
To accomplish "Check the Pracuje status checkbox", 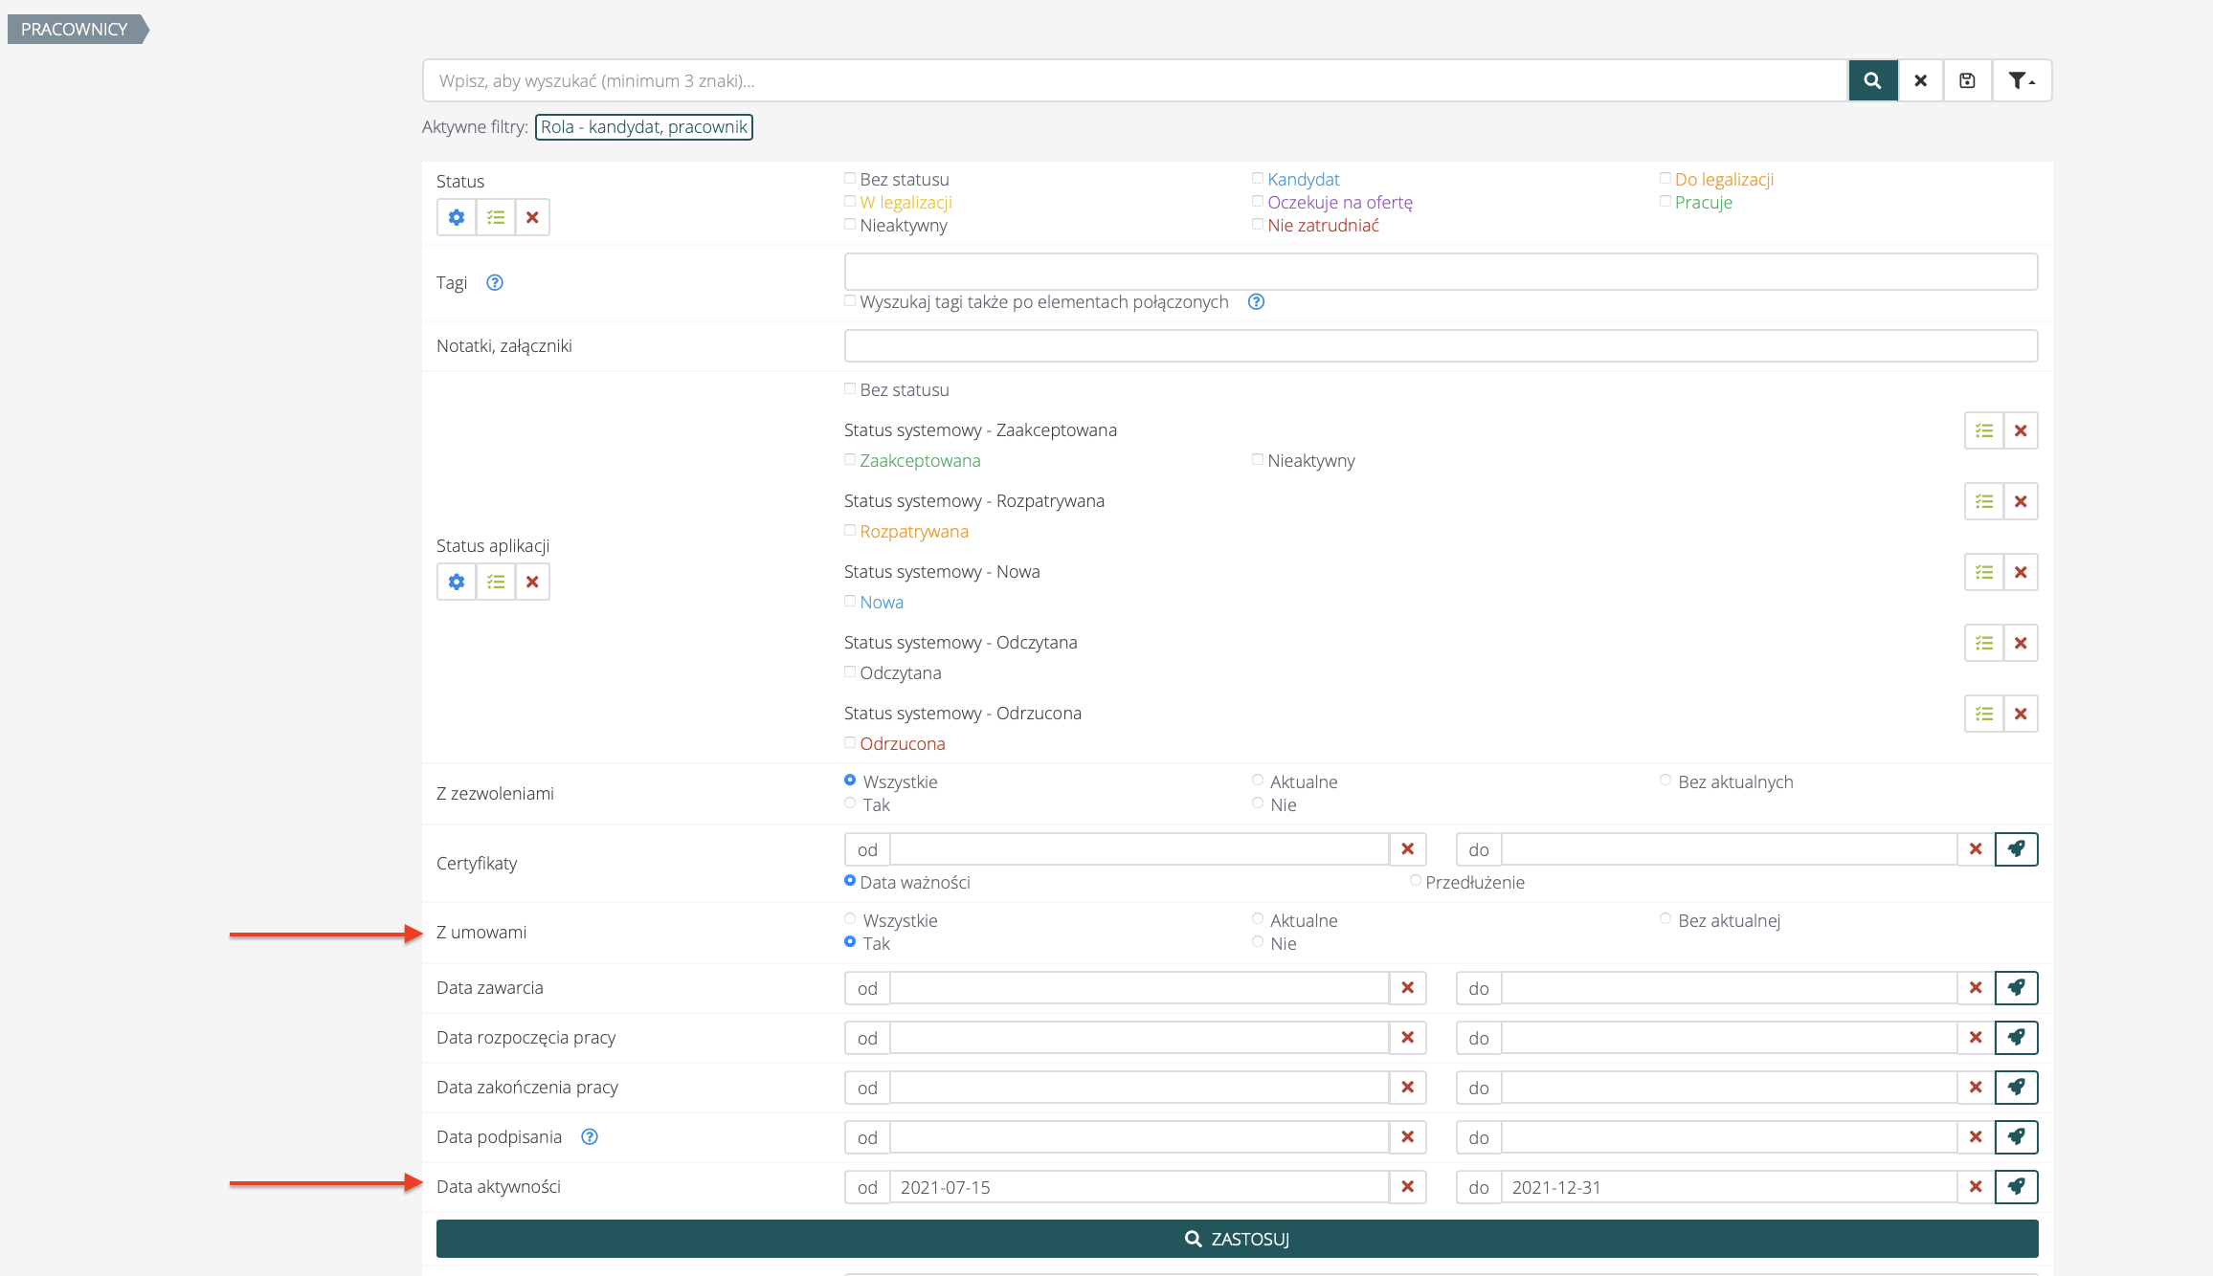I will (1665, 201).
